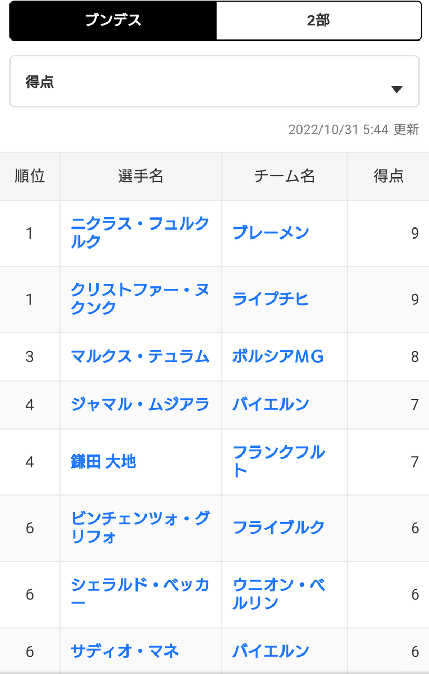Screen dimensions: 429x674
Task: Open player クリストファー・ヌクンク
Action: [x=140, y=299]
